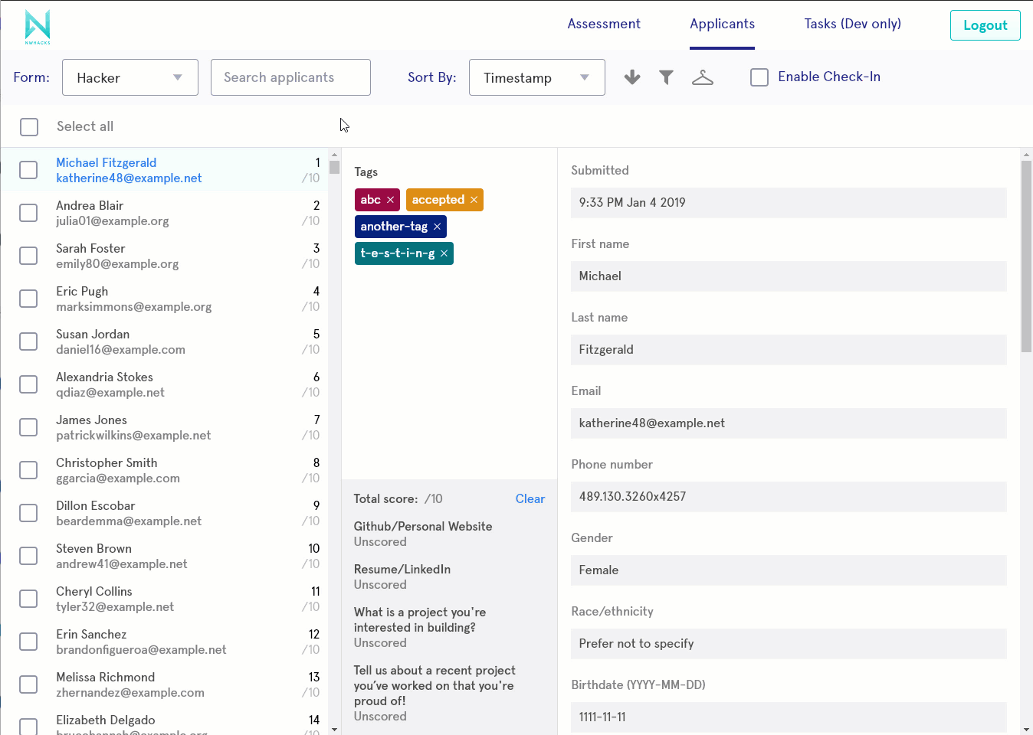
Task: Open applicant James Jones
Action: [164, 427]
